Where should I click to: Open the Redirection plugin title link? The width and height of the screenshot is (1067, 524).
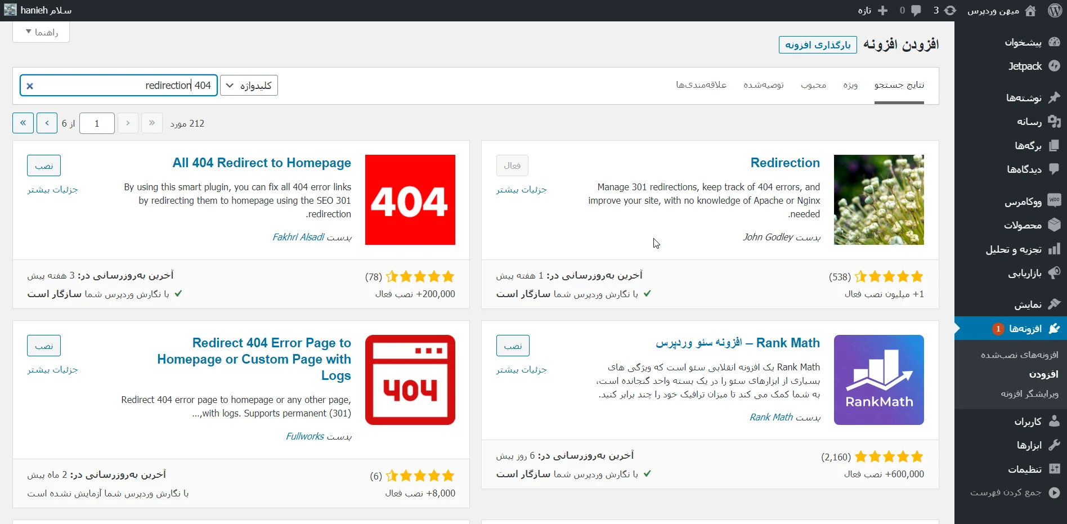point(785,163)
